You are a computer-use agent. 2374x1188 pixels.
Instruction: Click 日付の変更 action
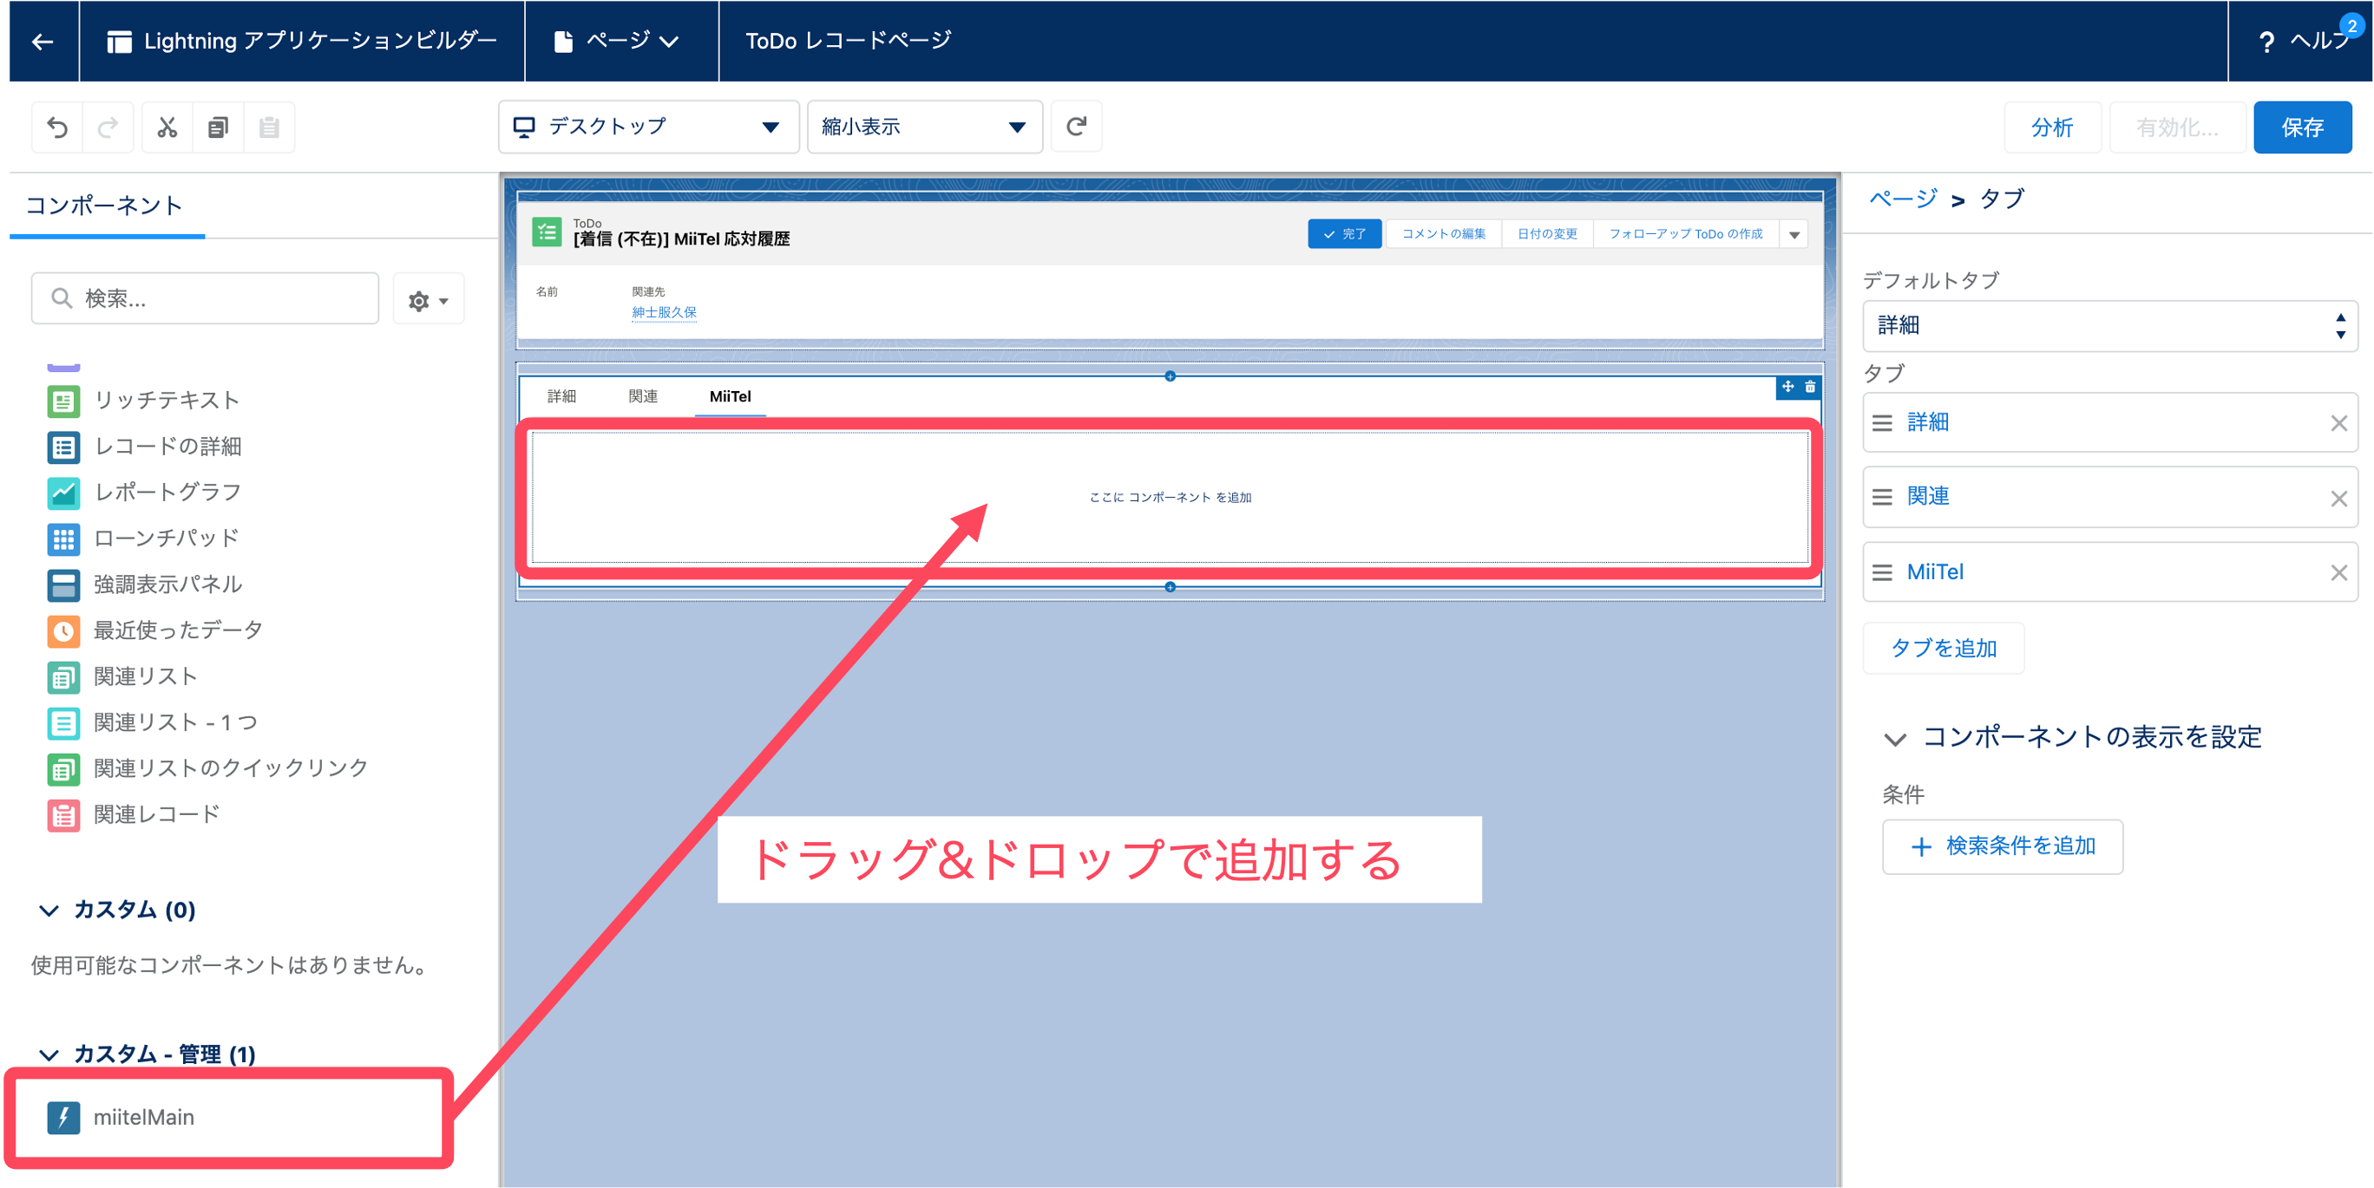[x=1547, y=235]
